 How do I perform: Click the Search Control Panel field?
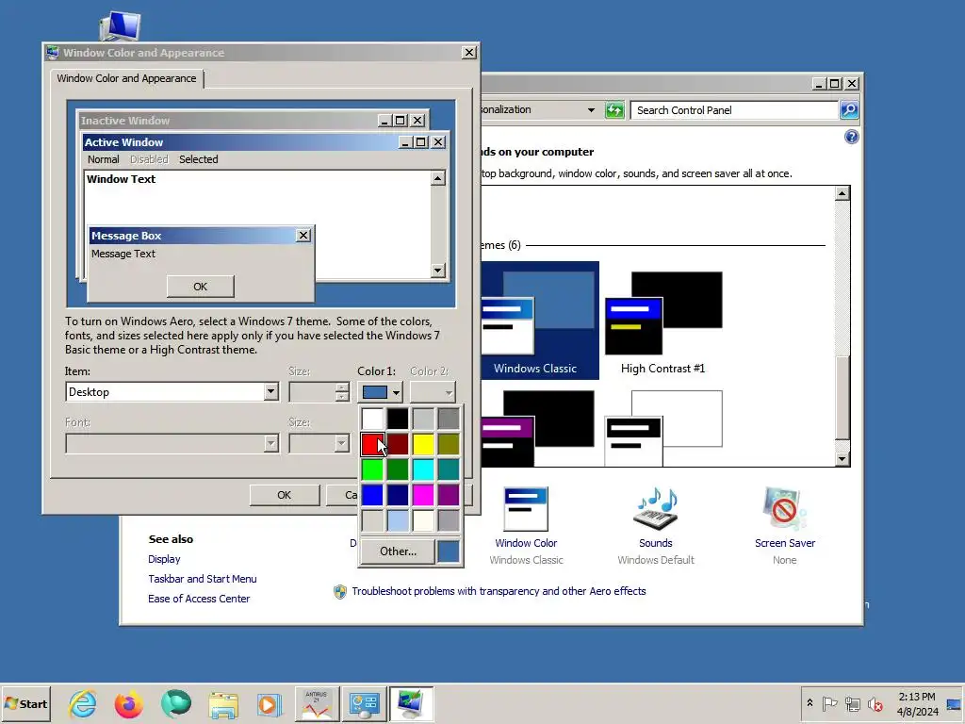tap(735, 110)
